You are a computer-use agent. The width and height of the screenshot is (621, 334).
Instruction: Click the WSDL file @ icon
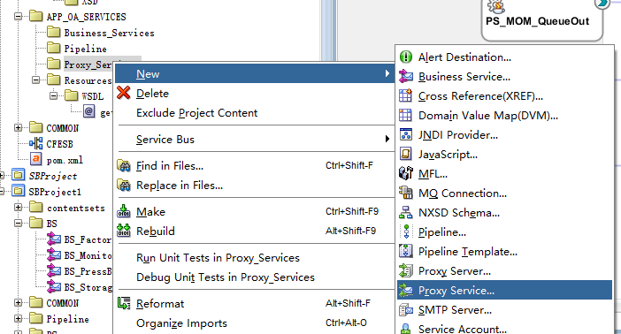[x=89, y=111]
